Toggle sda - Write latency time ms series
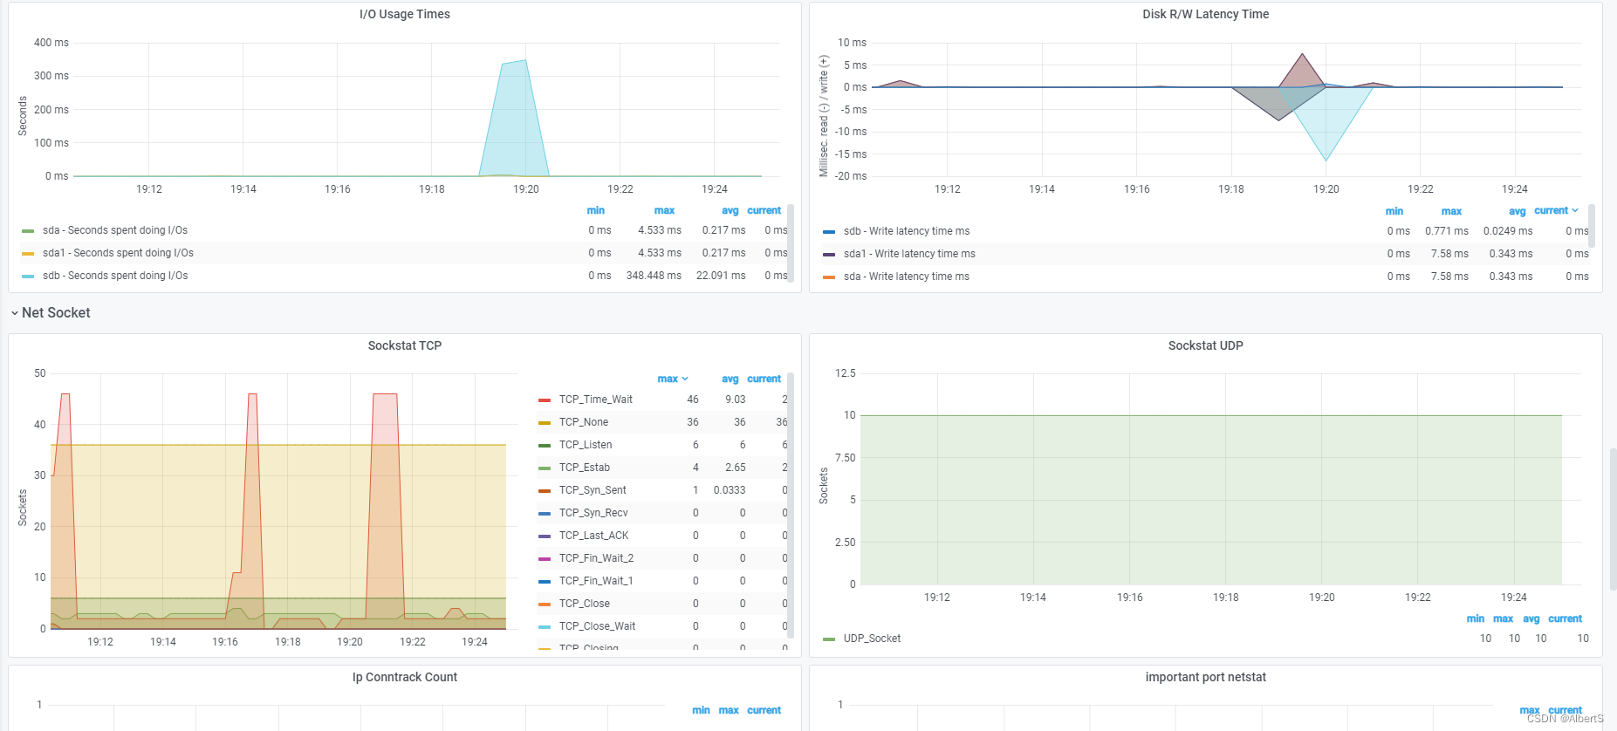This screenshot has height=731, width=1617. pyautogui.click(x=907, y=277)
